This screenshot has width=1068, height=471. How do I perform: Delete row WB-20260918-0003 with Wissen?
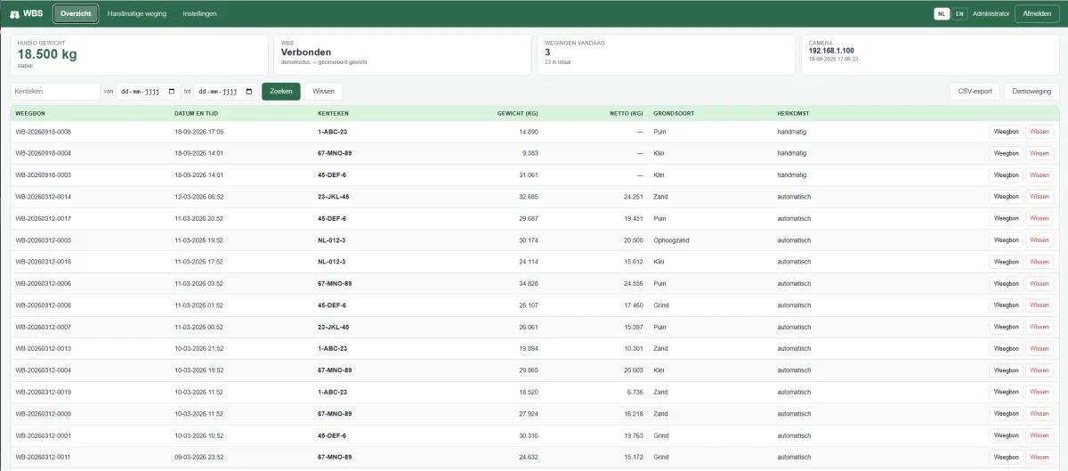[x=1040, y=175]
